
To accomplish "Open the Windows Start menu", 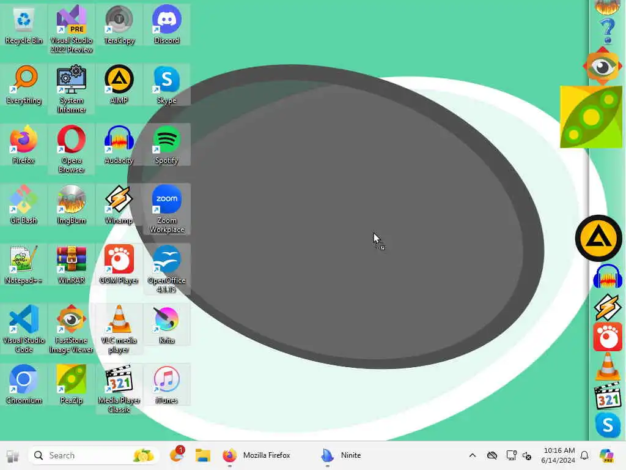I will coord(12,455).
